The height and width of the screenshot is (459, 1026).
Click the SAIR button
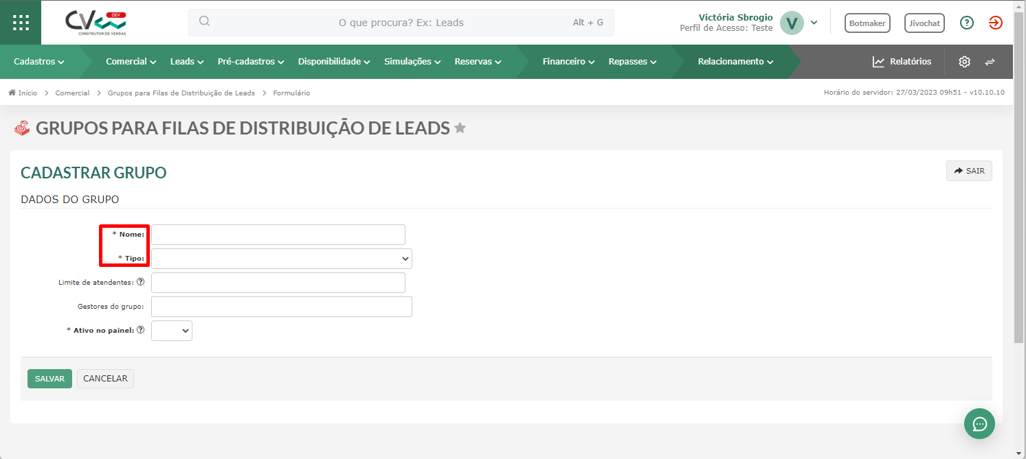tap(969, 171)
